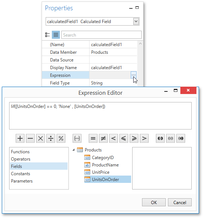Cancel the Expression Editor dialog
Image resolution: width=203 pixels, height=218 pixels.
180,202
